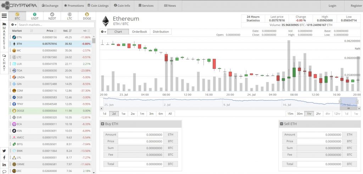Viewport: 363px width, 174px height.
Task: Set chart range to 1w
Action: [x=123, y=114]
